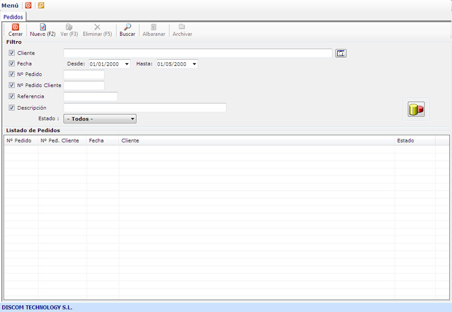Focus the Nº Pedido Cliente input field
The image size is (452, 312).
click(84, 85)
